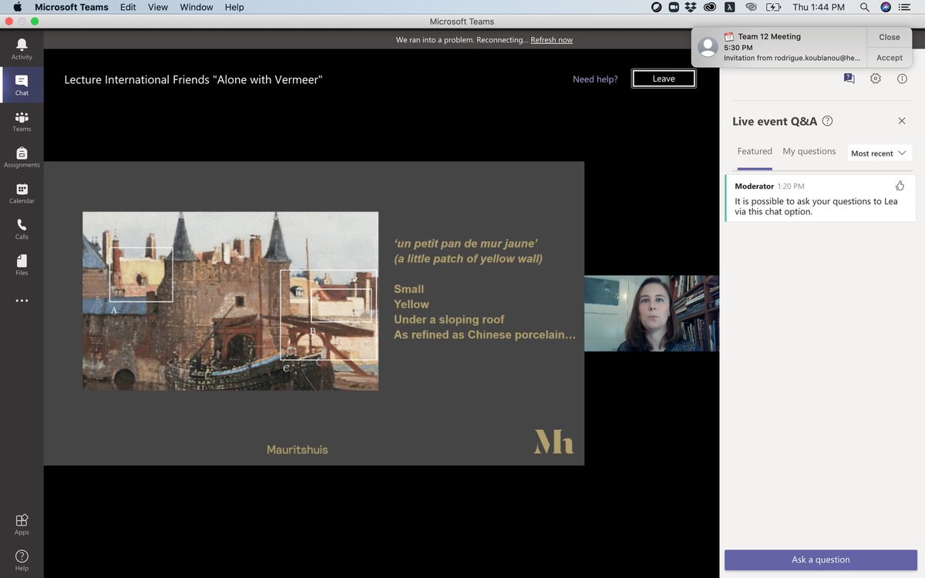925x578 pixels.
Task: Click the Q&A help question mark
Action: 827,121
